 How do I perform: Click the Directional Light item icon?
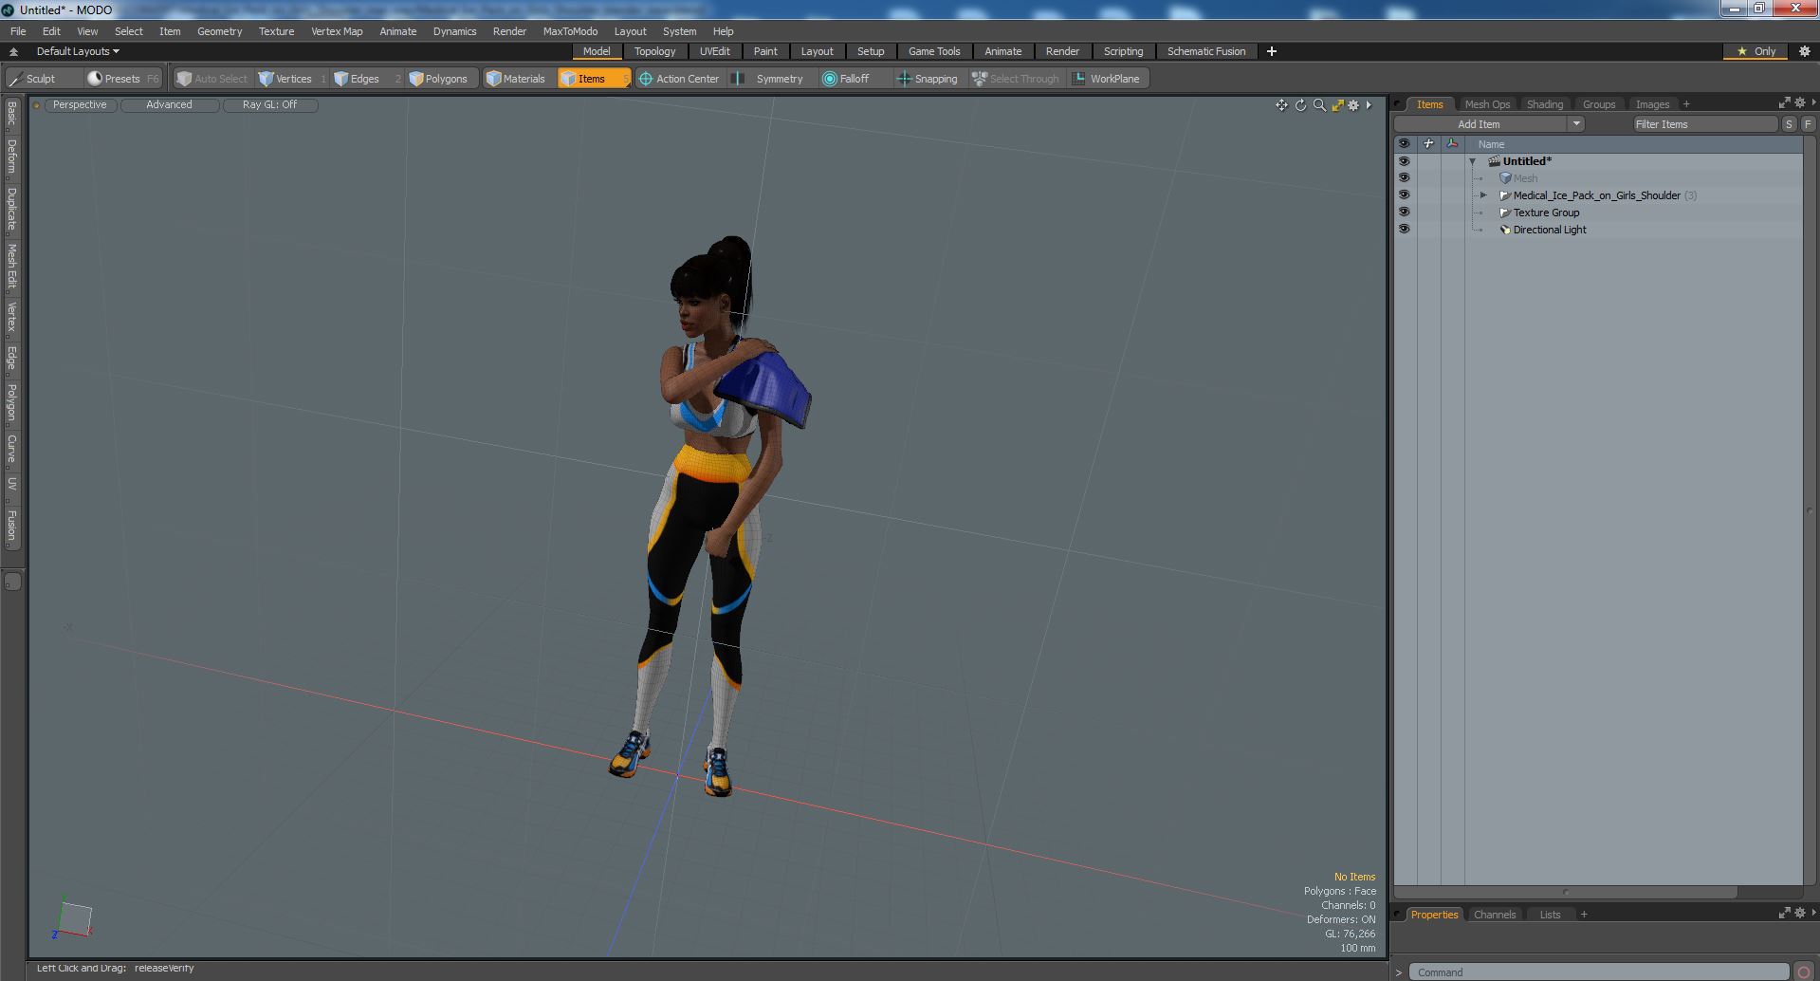tap(1505, 230)
